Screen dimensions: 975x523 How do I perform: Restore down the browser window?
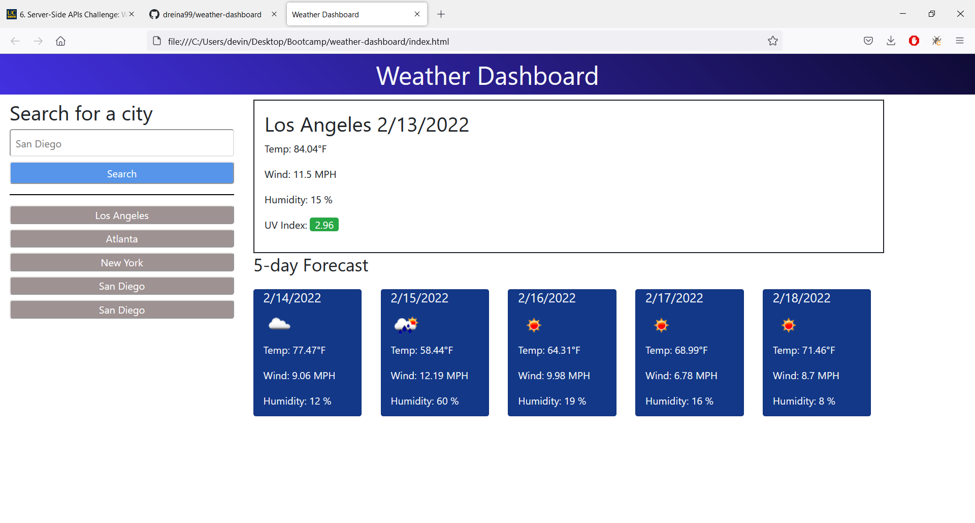(x=931, y=14)
